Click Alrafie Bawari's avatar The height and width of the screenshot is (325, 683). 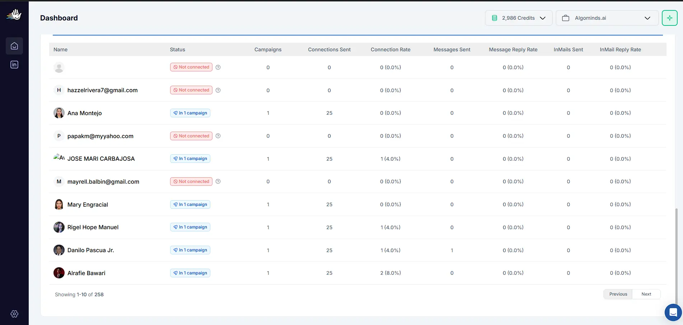pyautogui.click(x=59, y=273)
